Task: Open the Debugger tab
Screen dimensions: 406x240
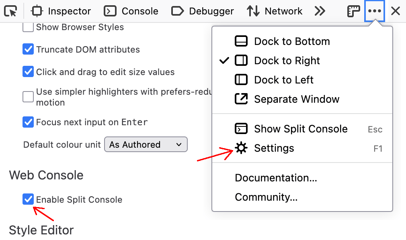Action: point(203,11)
